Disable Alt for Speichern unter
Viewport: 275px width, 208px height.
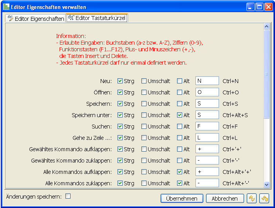click(x=180, y=115)
